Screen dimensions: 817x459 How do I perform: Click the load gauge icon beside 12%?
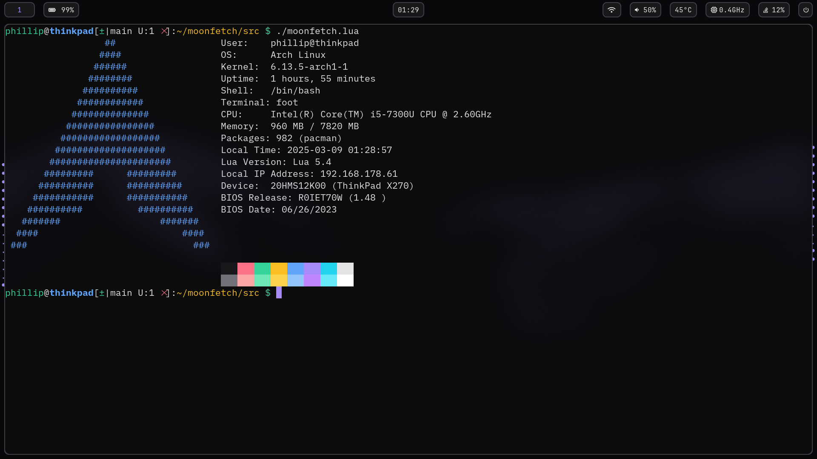pos(765,10)
